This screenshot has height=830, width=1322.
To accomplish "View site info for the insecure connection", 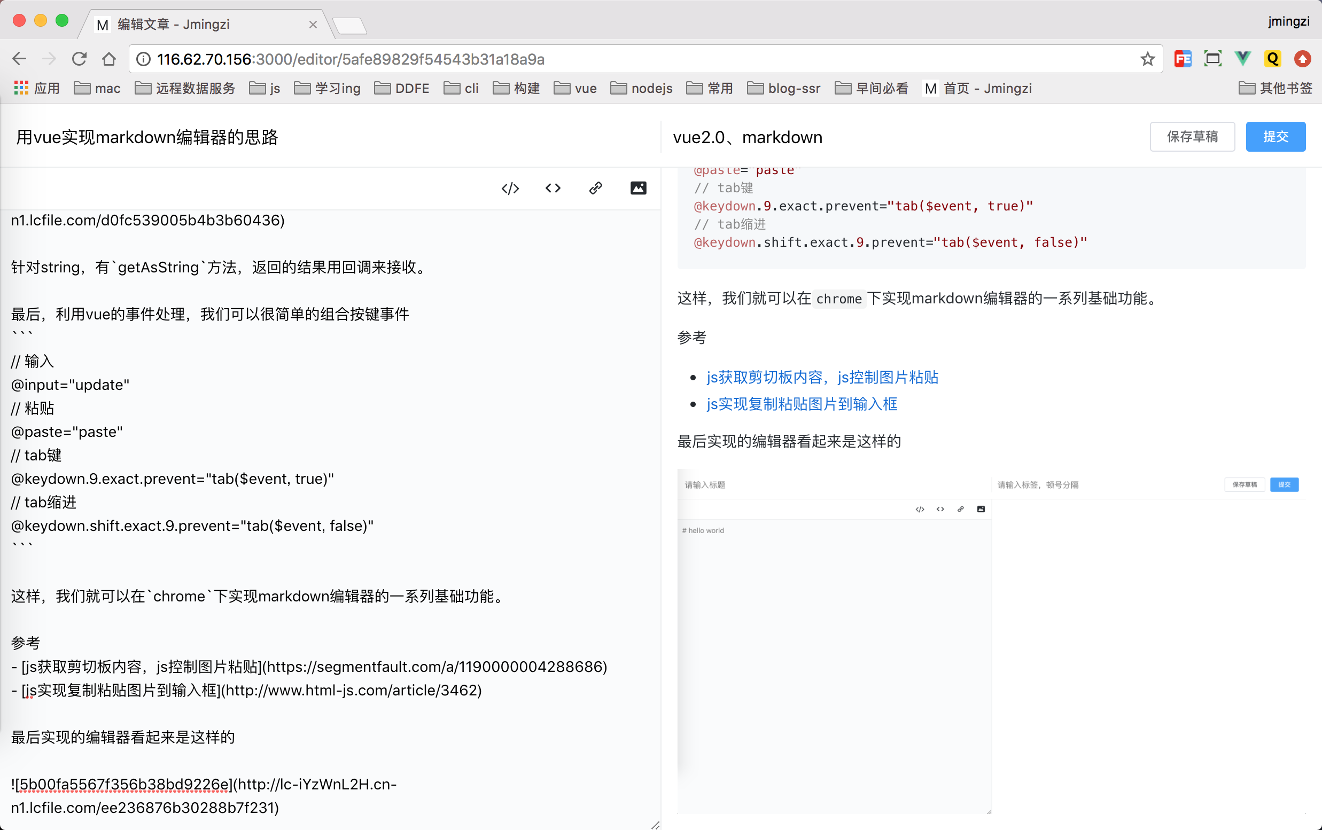I will click(143, 59).
